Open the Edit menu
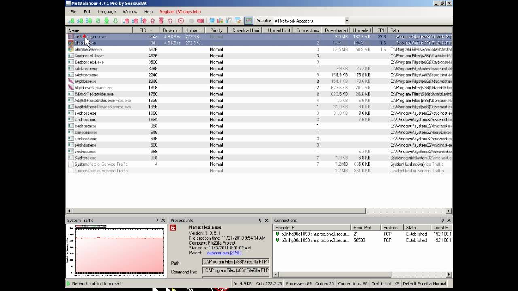 87,12
